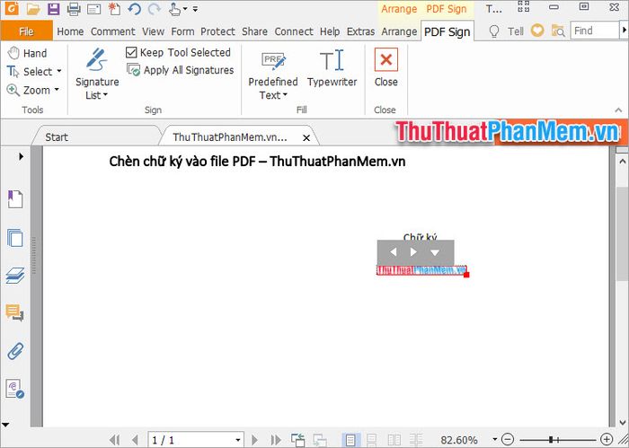Click the orange heart icon

537,31
